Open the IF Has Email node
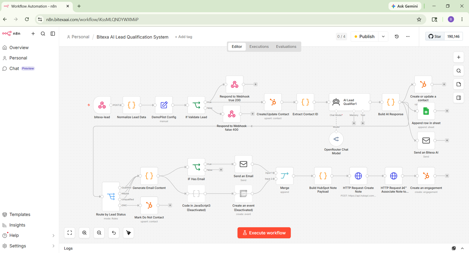Viewport: 469px width, 253px height. (196, 167)
